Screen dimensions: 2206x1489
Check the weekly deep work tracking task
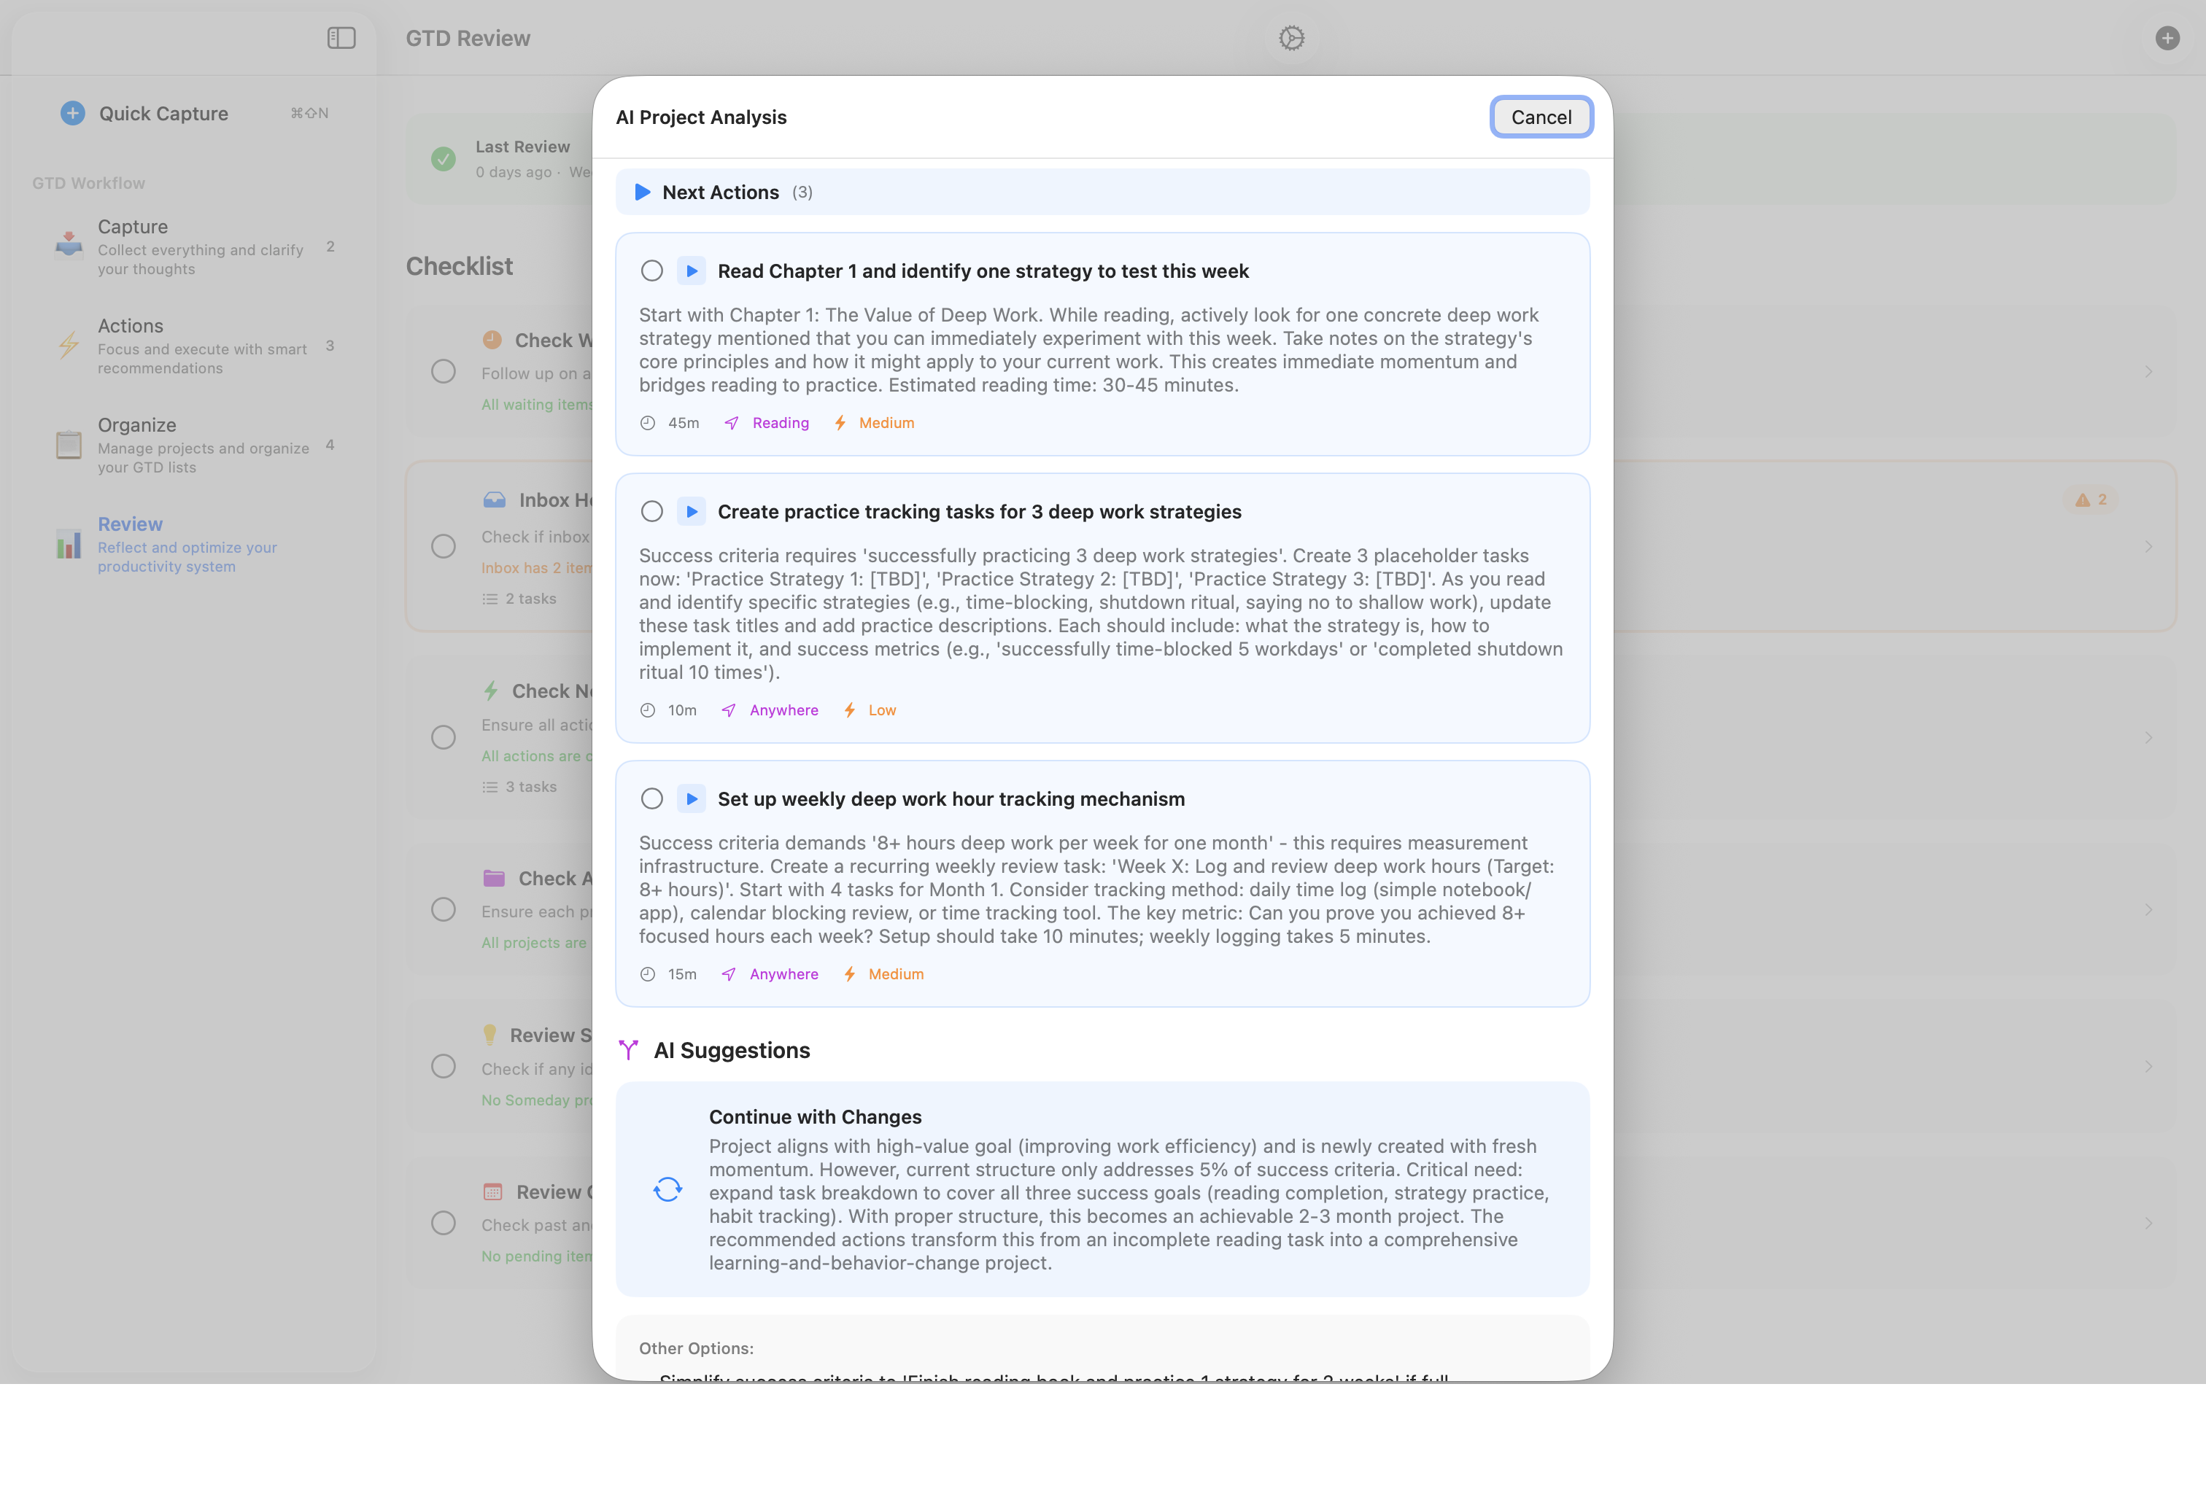click(652, 798)
